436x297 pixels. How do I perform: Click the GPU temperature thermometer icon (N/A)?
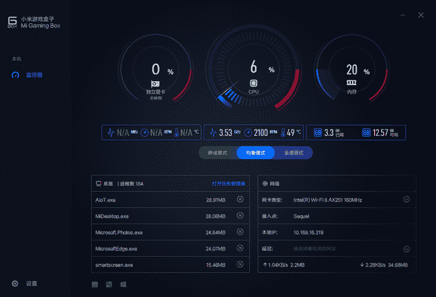pyautogui.click(x=176, y=133)
